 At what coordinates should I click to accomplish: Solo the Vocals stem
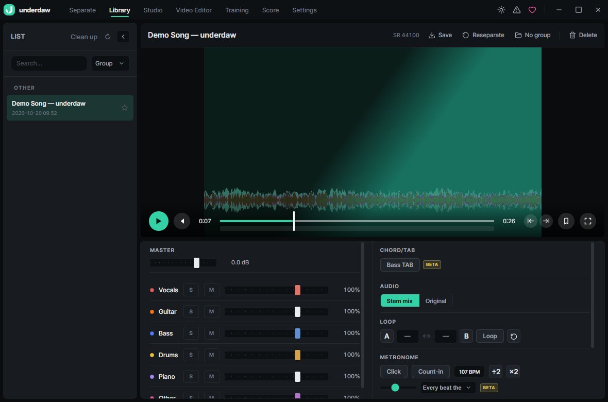click(191, 290)
